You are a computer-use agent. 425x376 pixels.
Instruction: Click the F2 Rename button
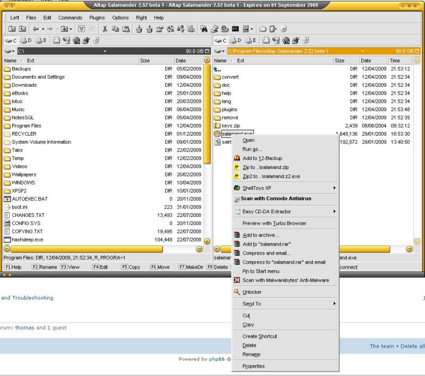click(45, 267)
